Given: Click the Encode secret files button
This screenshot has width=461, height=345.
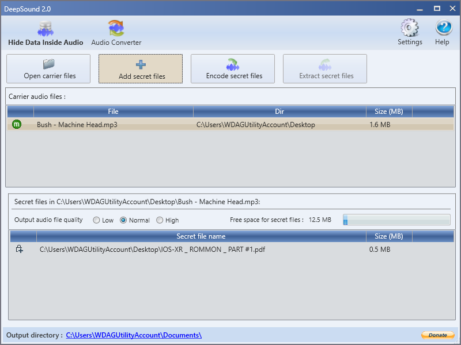Looking at the screenshot, I should [233, 68].
